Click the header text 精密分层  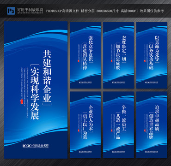tap(88, 11)
